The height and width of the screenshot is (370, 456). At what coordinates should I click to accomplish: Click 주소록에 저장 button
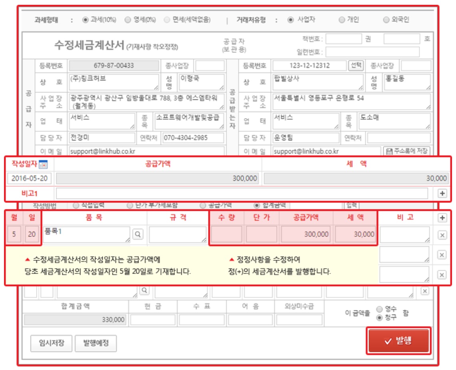(406, 151)
